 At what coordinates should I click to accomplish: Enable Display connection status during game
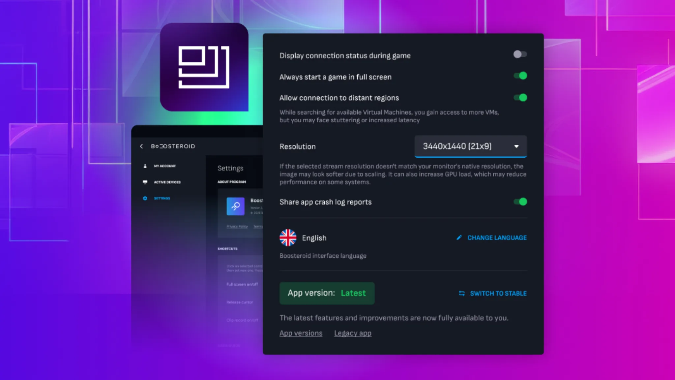pos(520,54)
